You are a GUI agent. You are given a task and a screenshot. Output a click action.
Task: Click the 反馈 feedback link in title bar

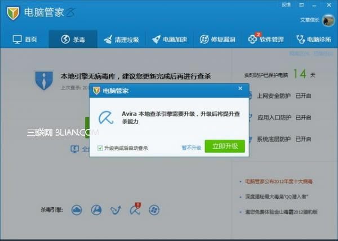tap(286, 5)
